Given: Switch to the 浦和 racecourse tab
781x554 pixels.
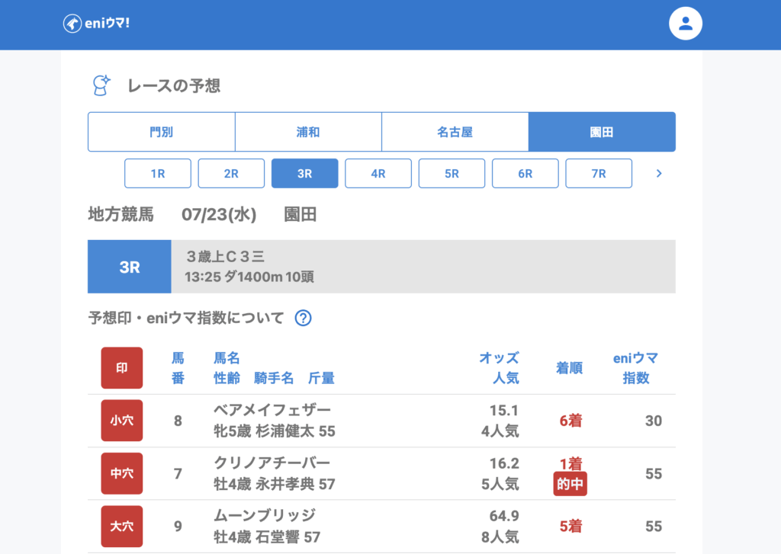Looking at the screenshot, I should pyautogui.click(x=308, y=132).
